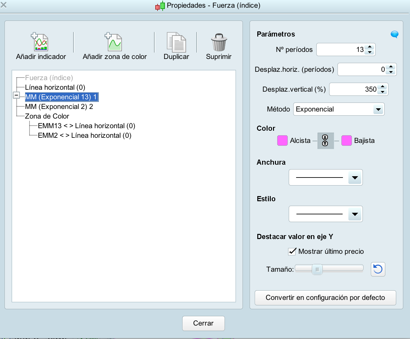This screenshot has width=410, height=339.
Task: Open the Estilo line style dropdown
Action: (x=326, y=214)
